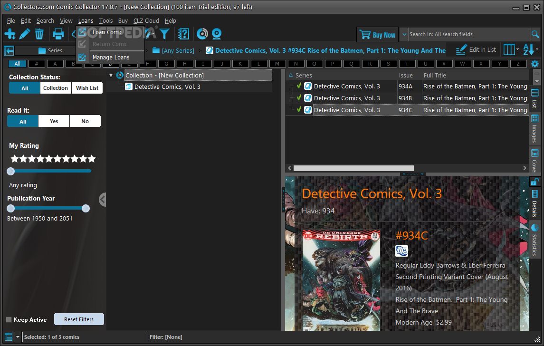
Task: Click the DC publisher logo icon
Action: 401,251
